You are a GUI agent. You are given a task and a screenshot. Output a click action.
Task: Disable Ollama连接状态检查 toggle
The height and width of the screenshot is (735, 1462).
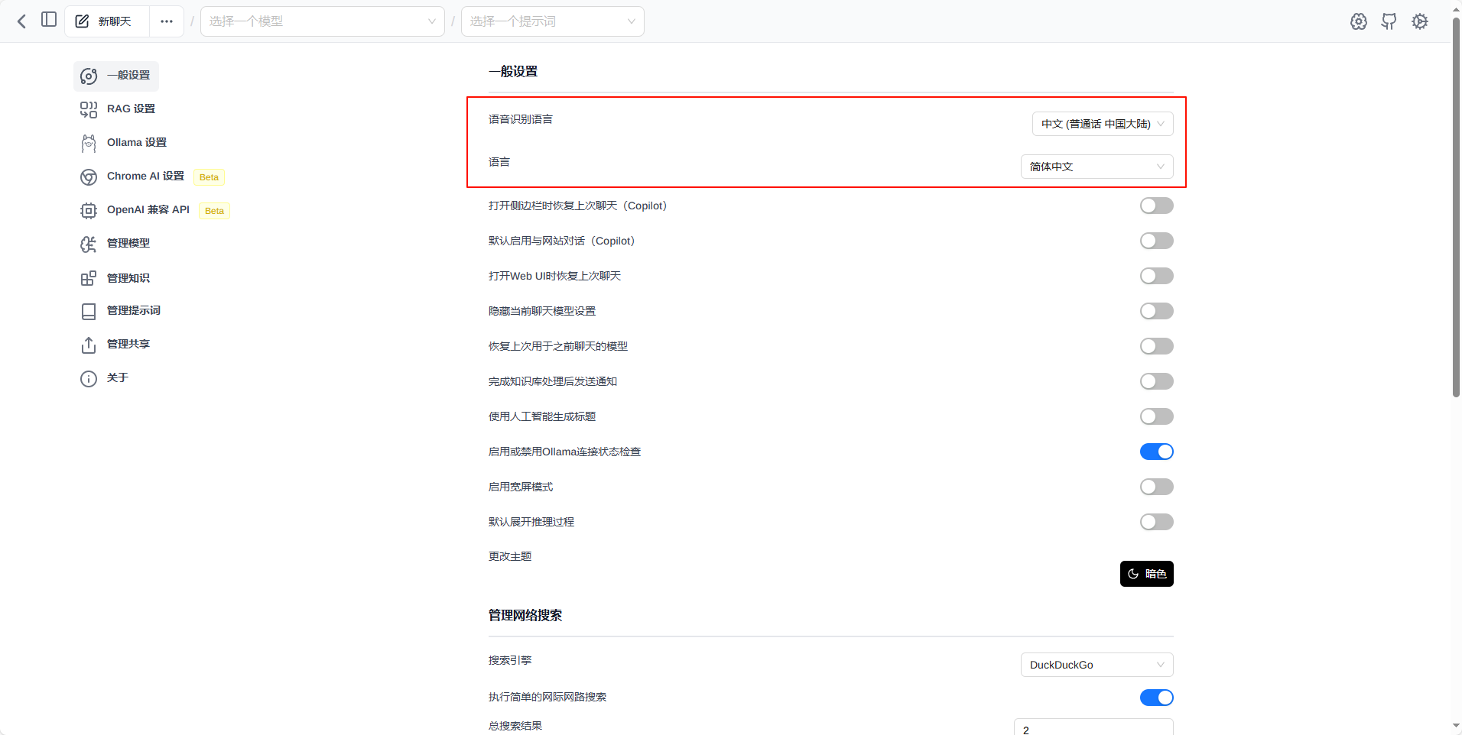pos(1156,452)
